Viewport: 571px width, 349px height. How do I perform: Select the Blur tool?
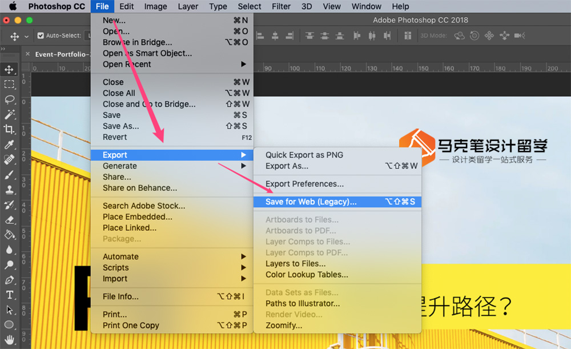point(9,250)
